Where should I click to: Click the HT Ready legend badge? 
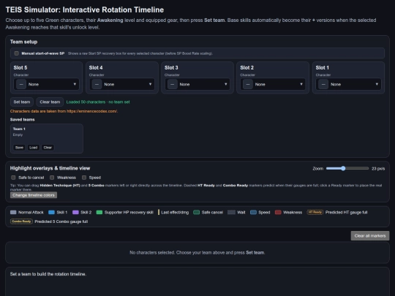(x=315, y=212)
